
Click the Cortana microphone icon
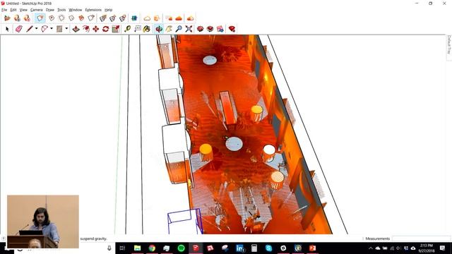pyautogui.click(x=109, y=248)
